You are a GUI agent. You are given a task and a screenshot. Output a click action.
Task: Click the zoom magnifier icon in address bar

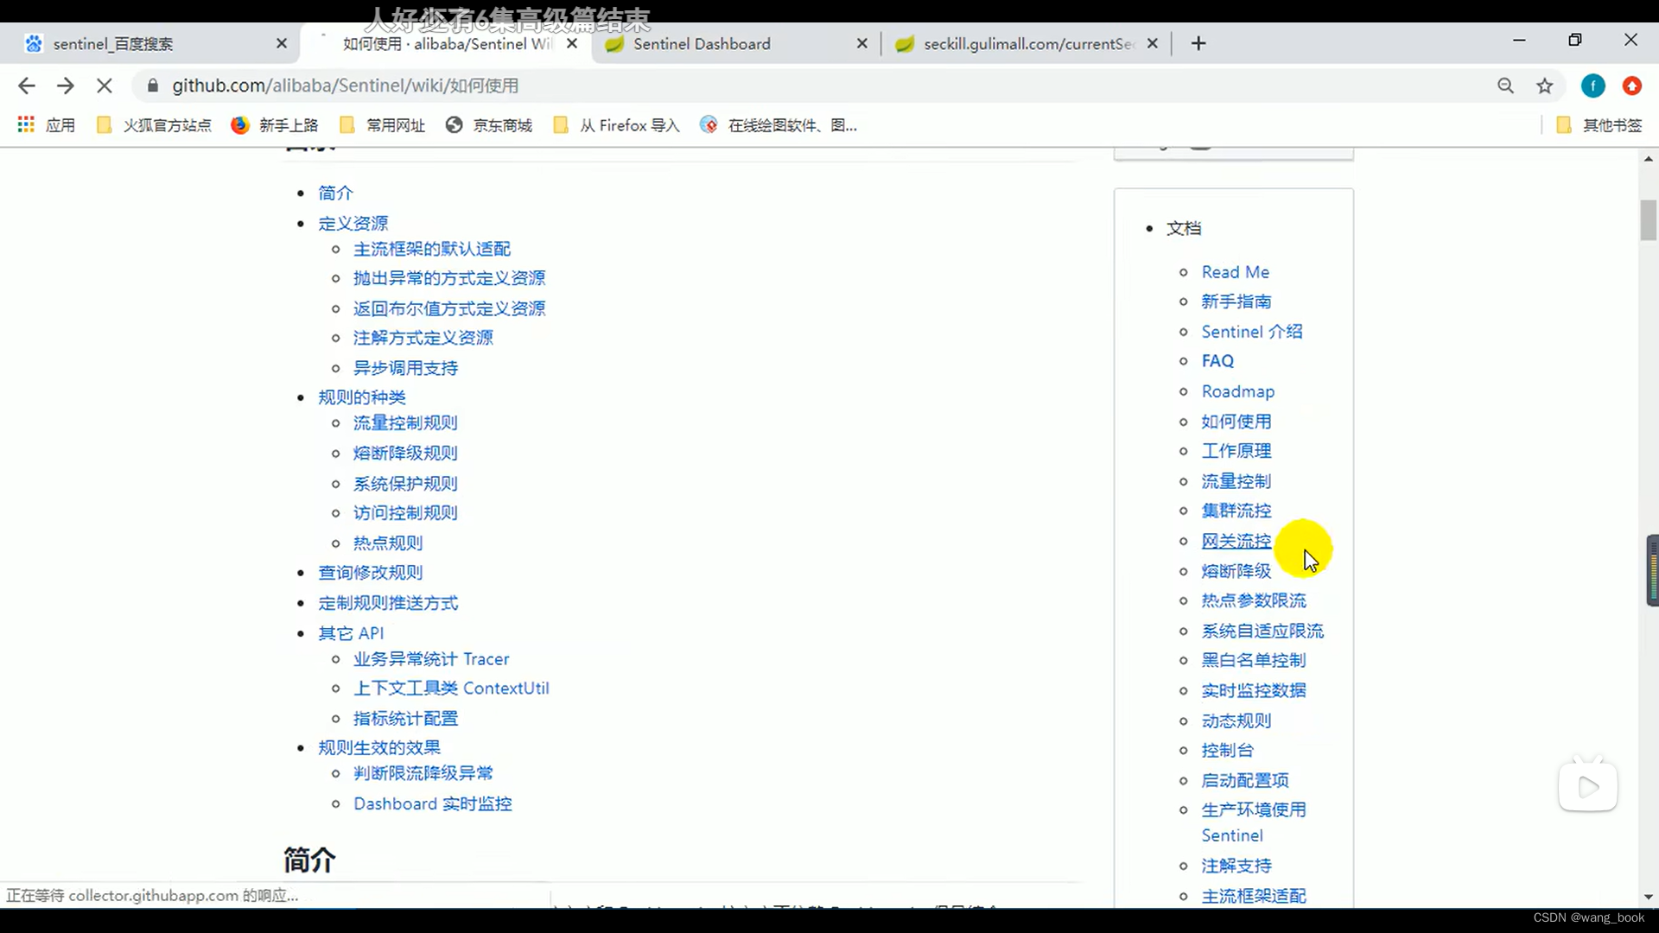(x=1506, y=86)
